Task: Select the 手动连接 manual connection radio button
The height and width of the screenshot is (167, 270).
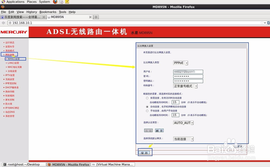Action: 147,111
